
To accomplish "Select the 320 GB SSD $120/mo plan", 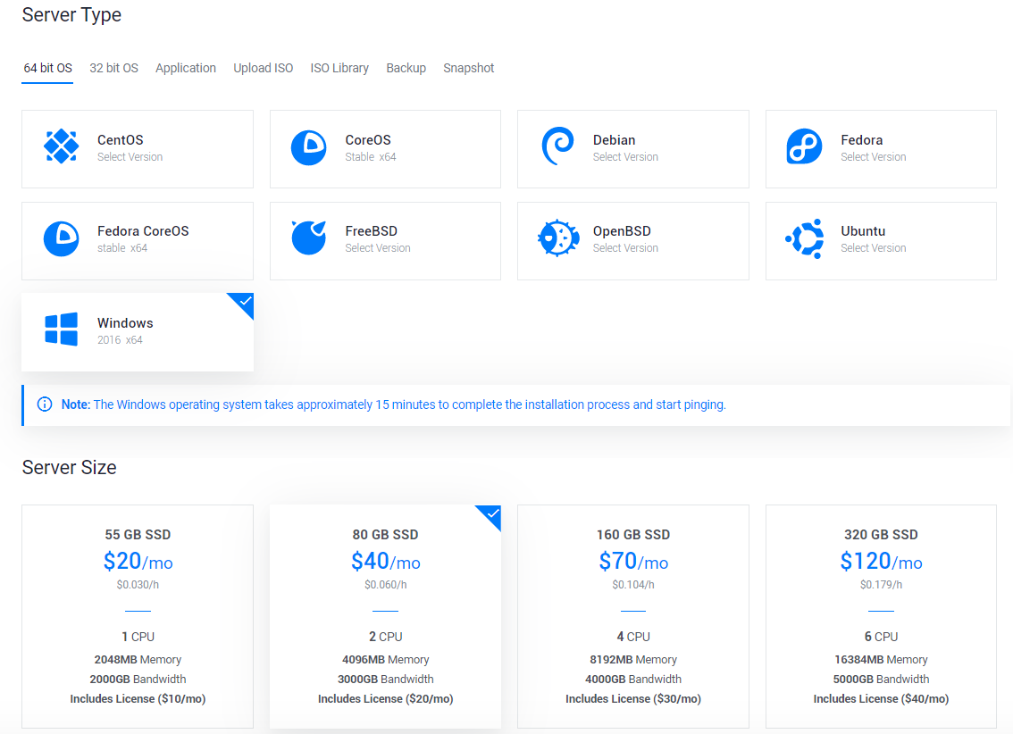I will pyautogui.click(x=881, y=616).
